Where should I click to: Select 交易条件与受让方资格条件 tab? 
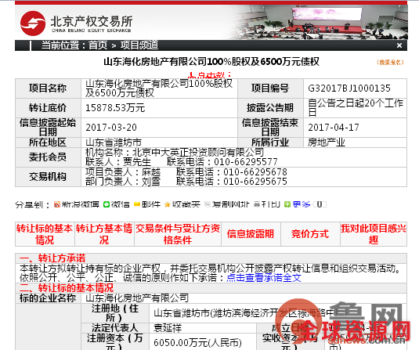pos(178,234)
